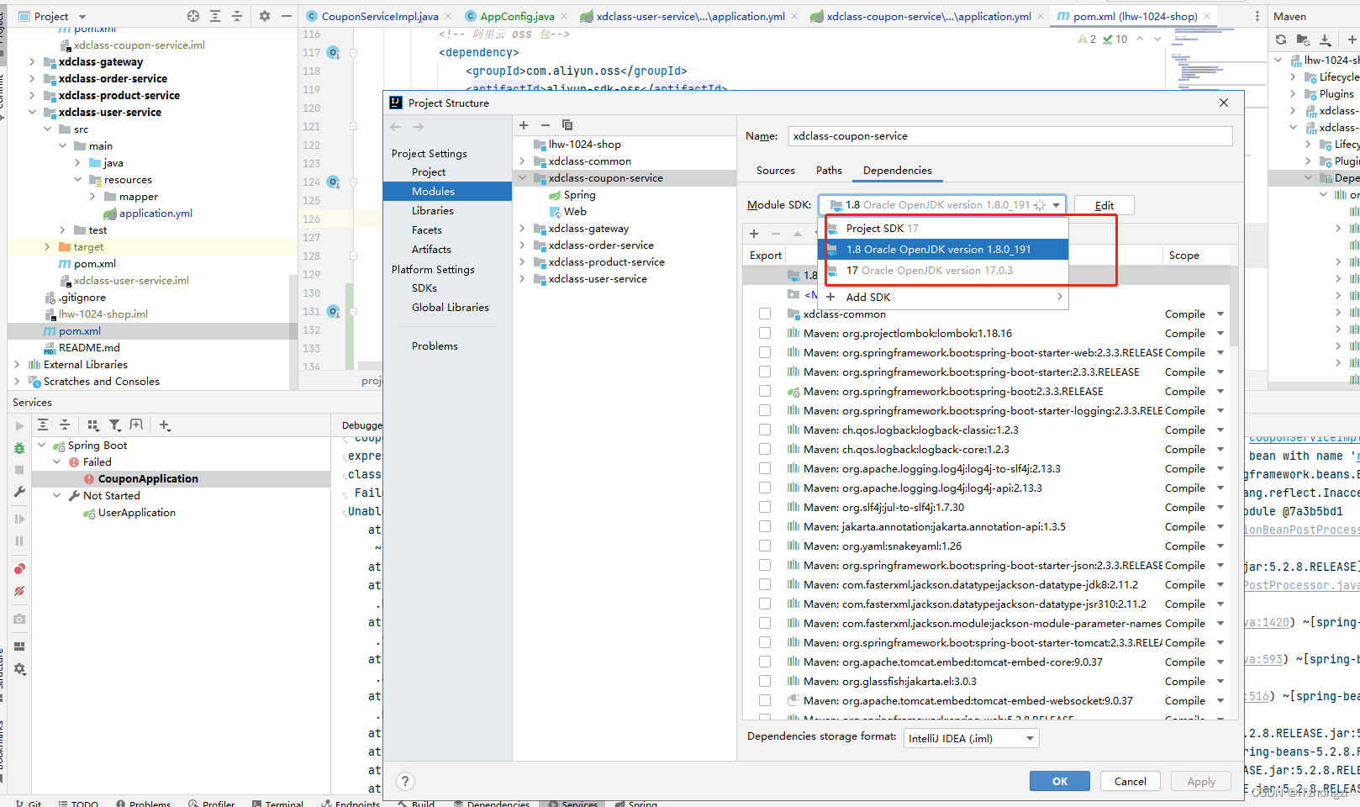Viewport: 1360px width, 807px height.
Task: Tick export checkbox for logback-classic 1.2.3
Action: [x=765, y=430]
